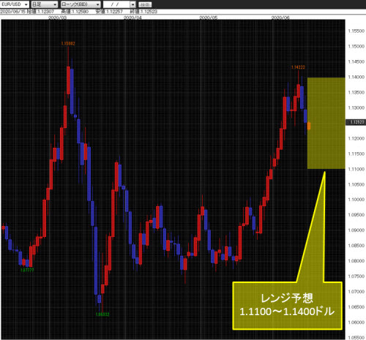Click the 1.08000 price axis label
The image size is (366, 340).
click(356, 261)
